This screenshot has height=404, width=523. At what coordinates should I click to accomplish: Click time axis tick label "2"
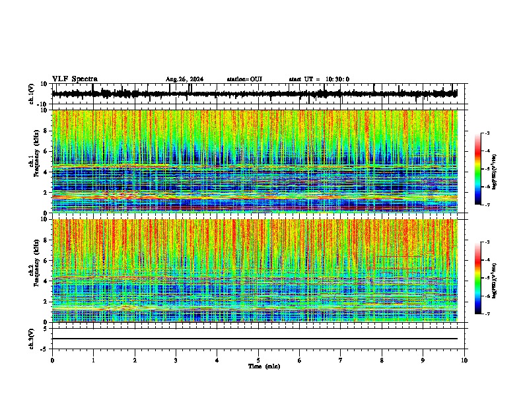(135, 360)
